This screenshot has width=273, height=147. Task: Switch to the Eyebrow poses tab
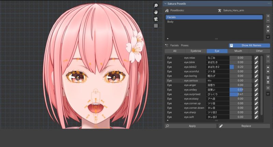point(196,51)
